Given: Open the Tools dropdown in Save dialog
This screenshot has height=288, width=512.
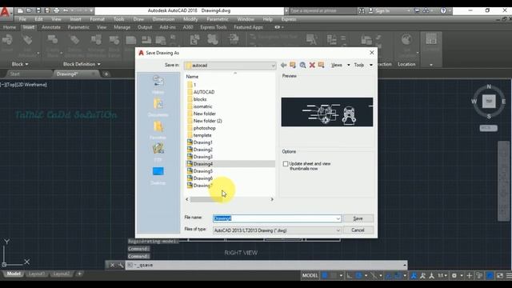Looking at the screenshot, I should point(371,65).
